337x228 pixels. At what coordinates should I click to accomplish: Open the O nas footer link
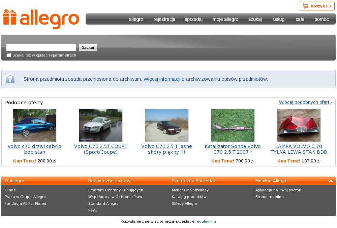pos(10,190)
